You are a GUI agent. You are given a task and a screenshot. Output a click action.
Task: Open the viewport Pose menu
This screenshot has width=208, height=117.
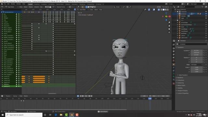click(x=101, y=9)
